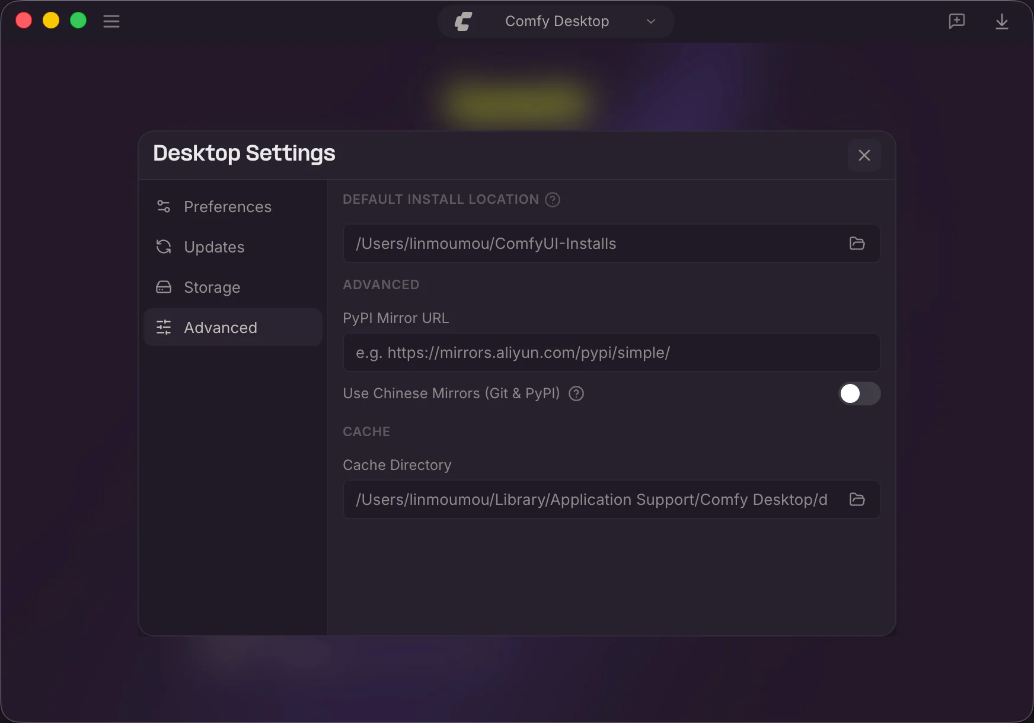Show help for Use Chinese Mirrors

[x=576, y=394]
